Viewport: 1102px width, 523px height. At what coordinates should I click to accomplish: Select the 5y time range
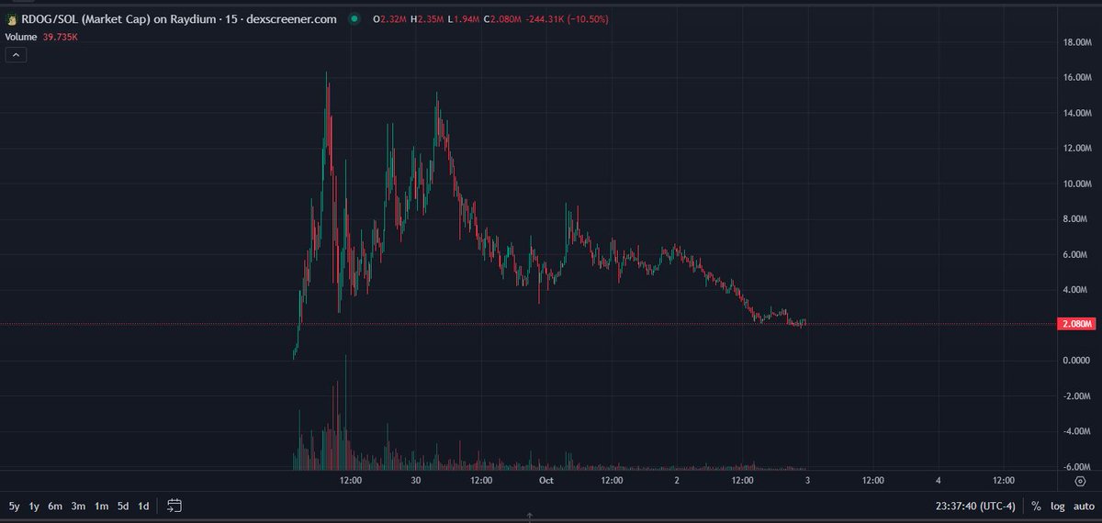tap(15, 506)
